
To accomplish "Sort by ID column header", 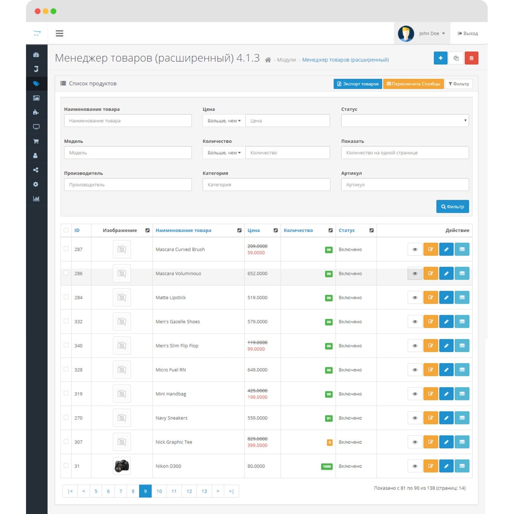I will pos(77,230).
